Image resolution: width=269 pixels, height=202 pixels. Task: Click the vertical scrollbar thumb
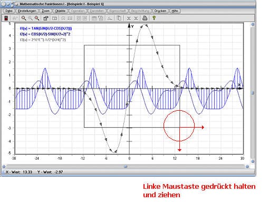253,93
